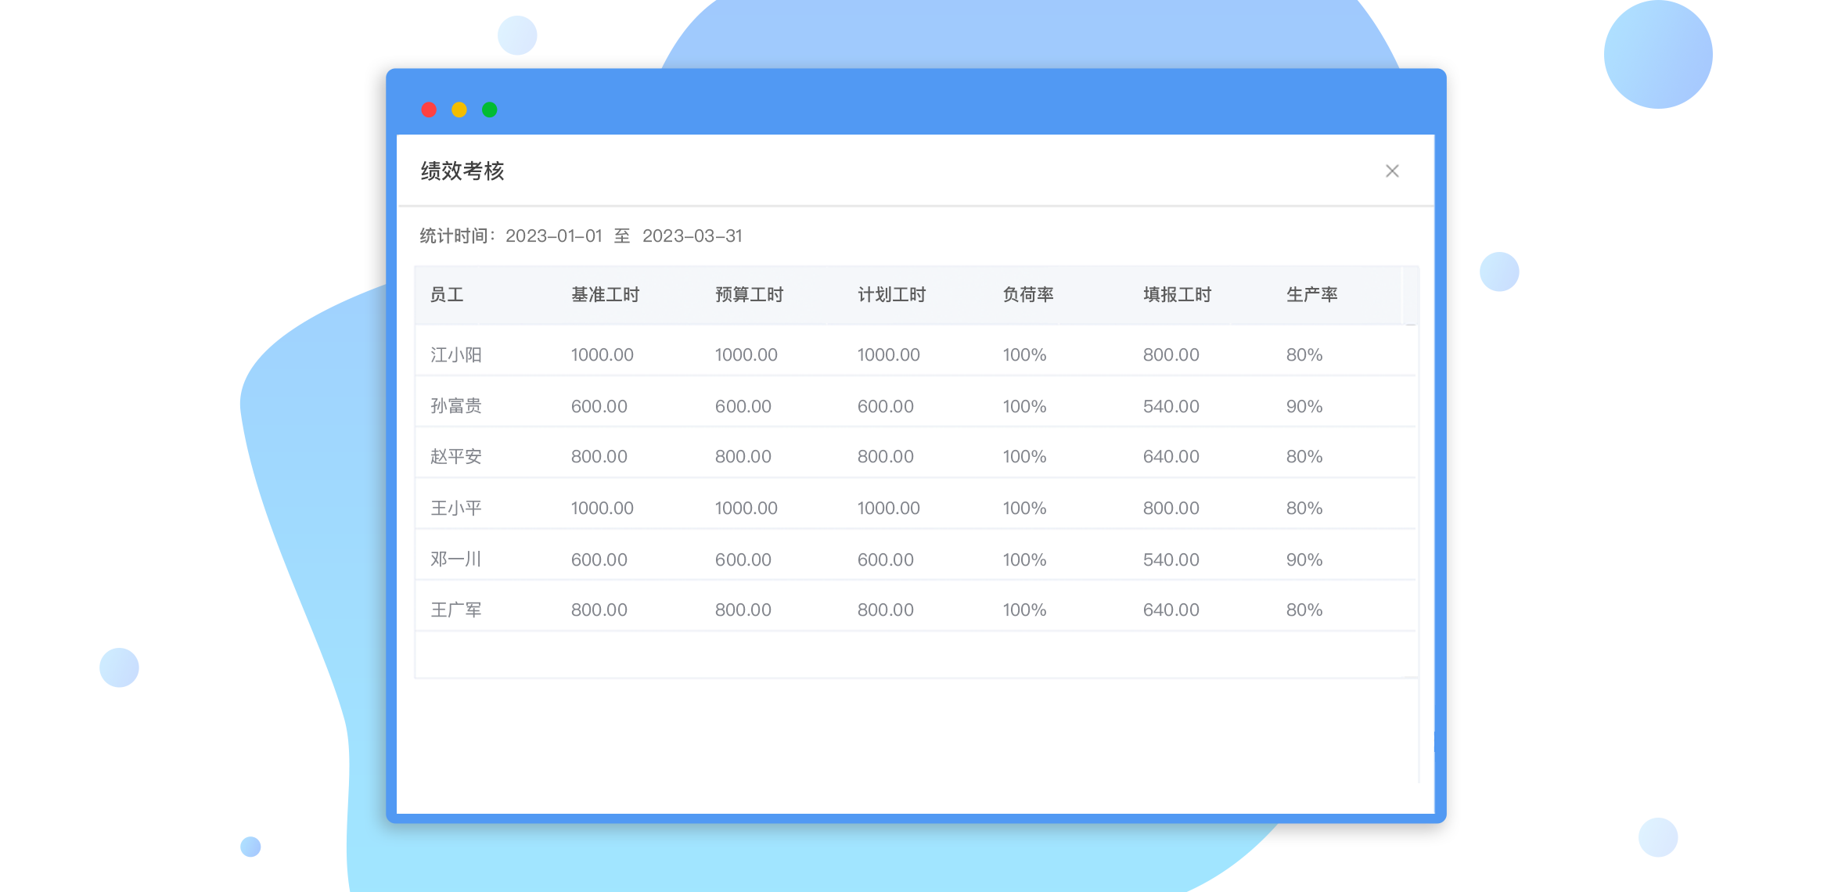Close the 绩效考核 dialog with the X
This screenshot has width=1831, height=892.
[x=1392, y=171]
